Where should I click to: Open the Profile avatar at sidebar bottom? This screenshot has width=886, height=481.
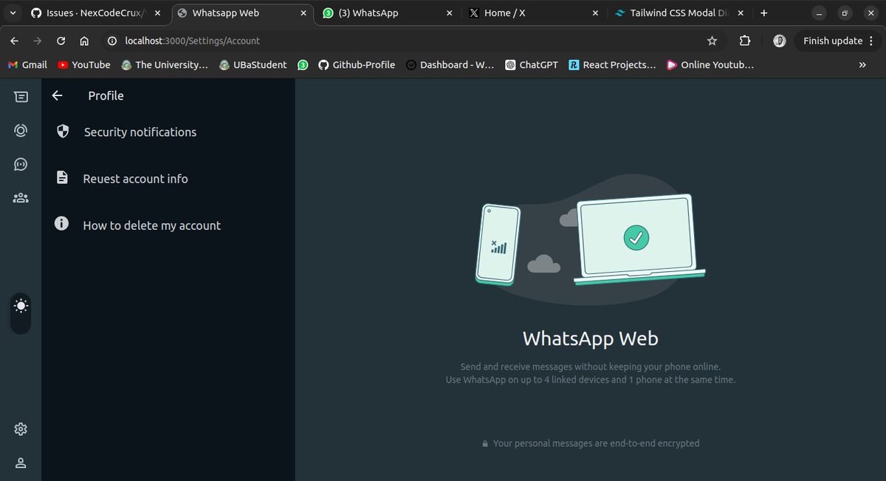tap(20, 463)
